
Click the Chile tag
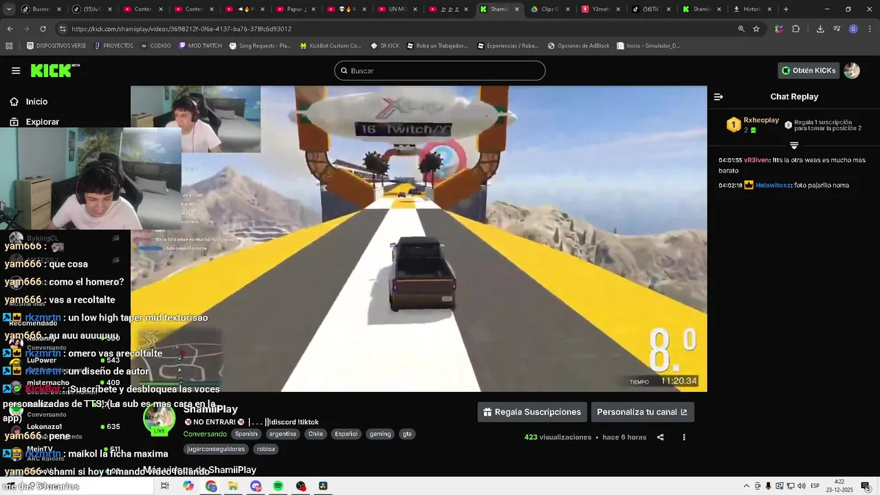click(316, 434)
